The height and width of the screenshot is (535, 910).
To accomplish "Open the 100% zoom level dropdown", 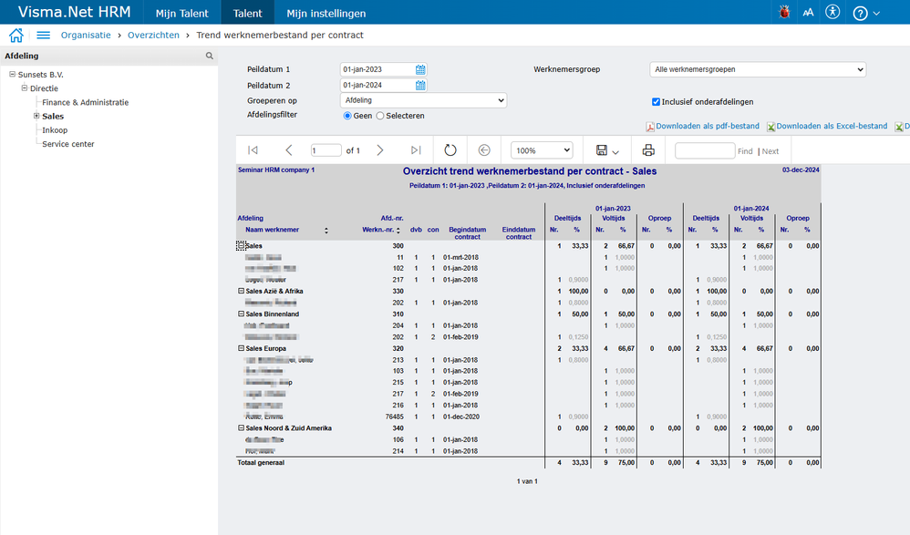I will pos(541,150).
